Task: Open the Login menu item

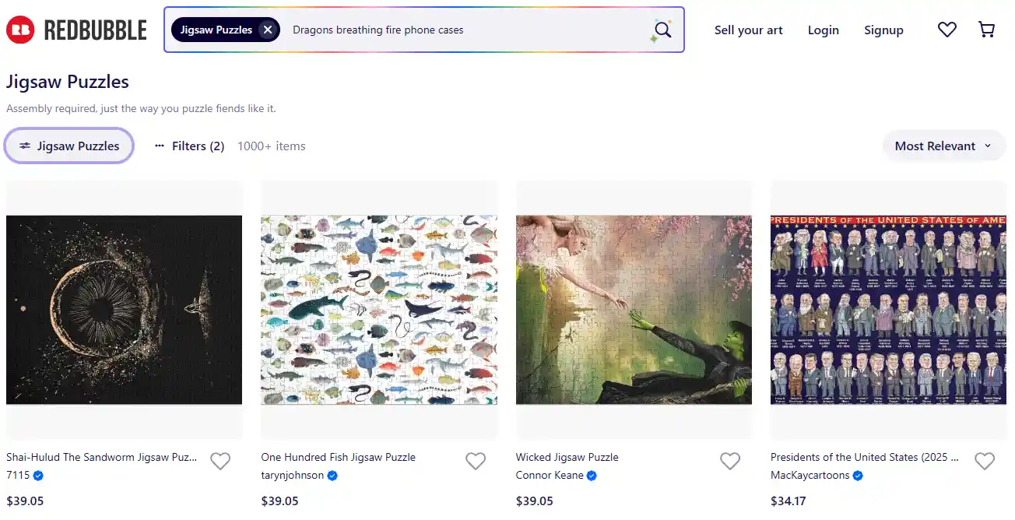Action: (824, 30)
